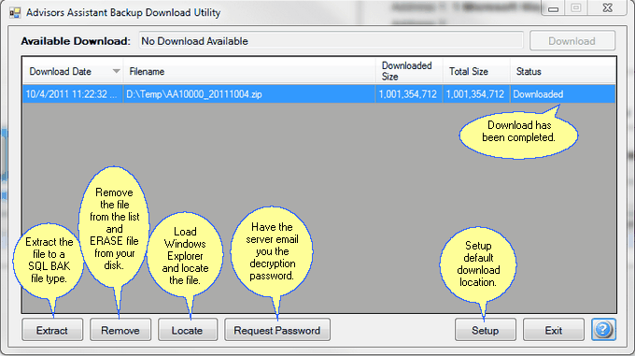Click the Total Size column header

tap(476, 71)
